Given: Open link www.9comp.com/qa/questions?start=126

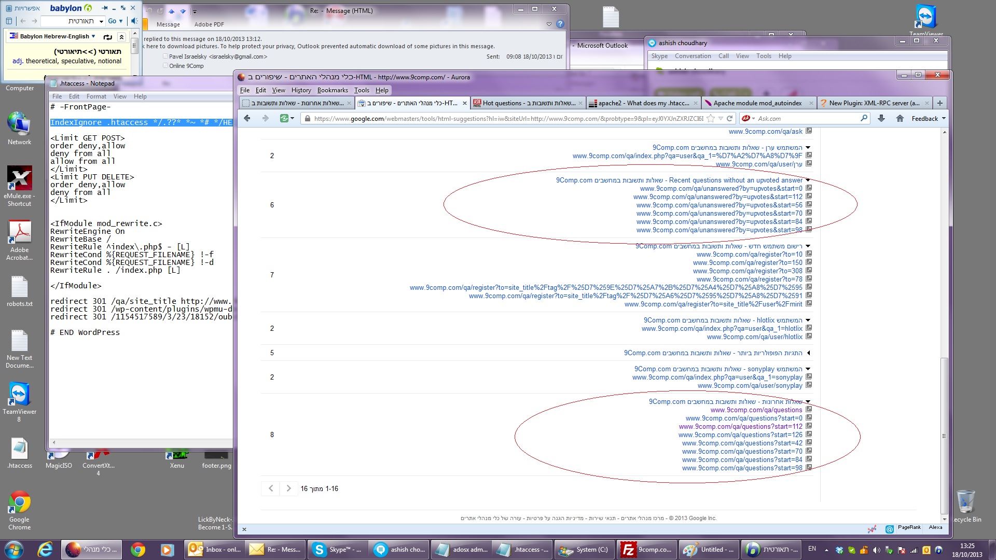Looking at the screenshot, I should (740, 435).
